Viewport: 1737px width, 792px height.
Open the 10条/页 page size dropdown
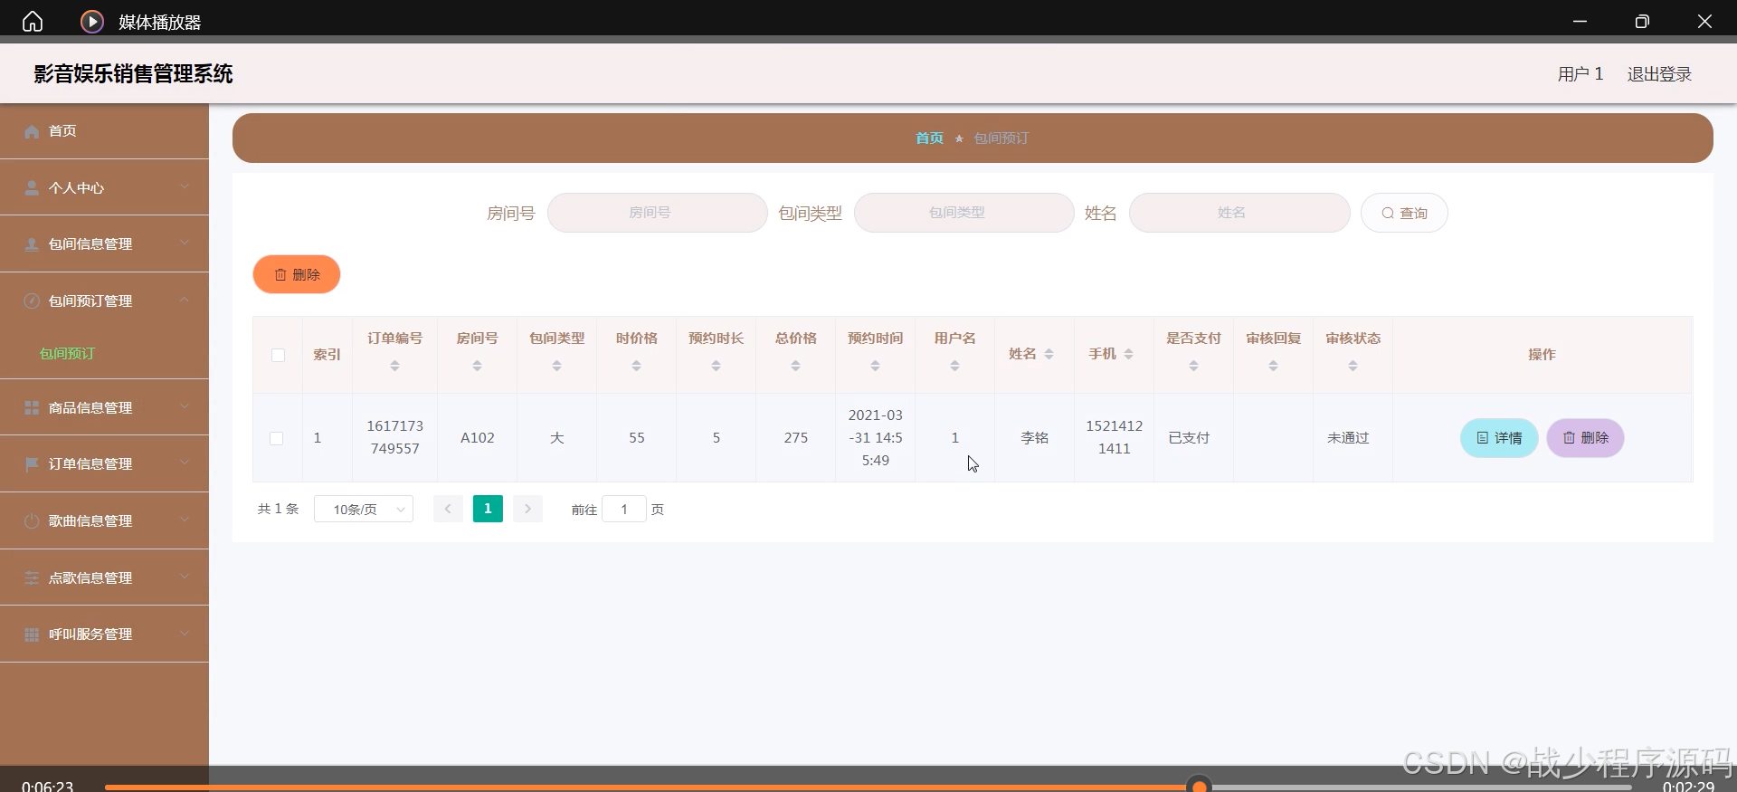(364, 509)
